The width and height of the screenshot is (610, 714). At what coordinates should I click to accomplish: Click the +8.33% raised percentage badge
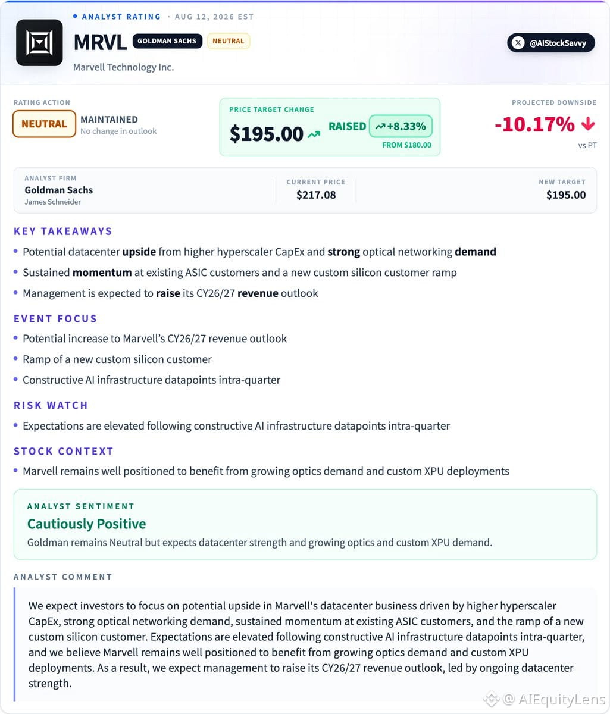401,126
